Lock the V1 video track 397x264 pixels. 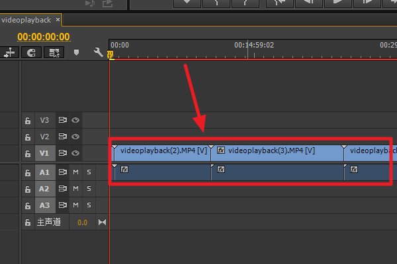click(x=28, y=154)
